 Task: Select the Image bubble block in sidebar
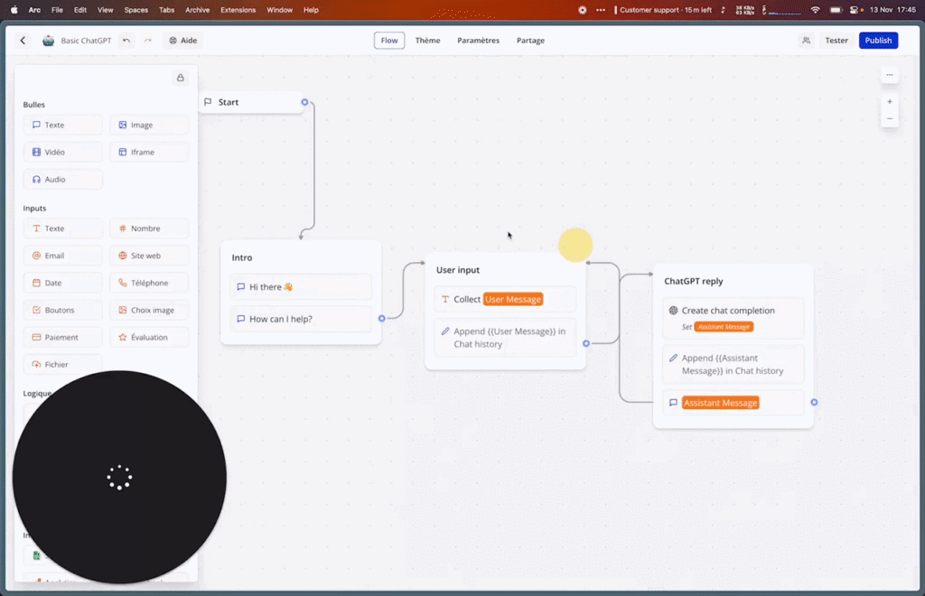coord(149,124)
